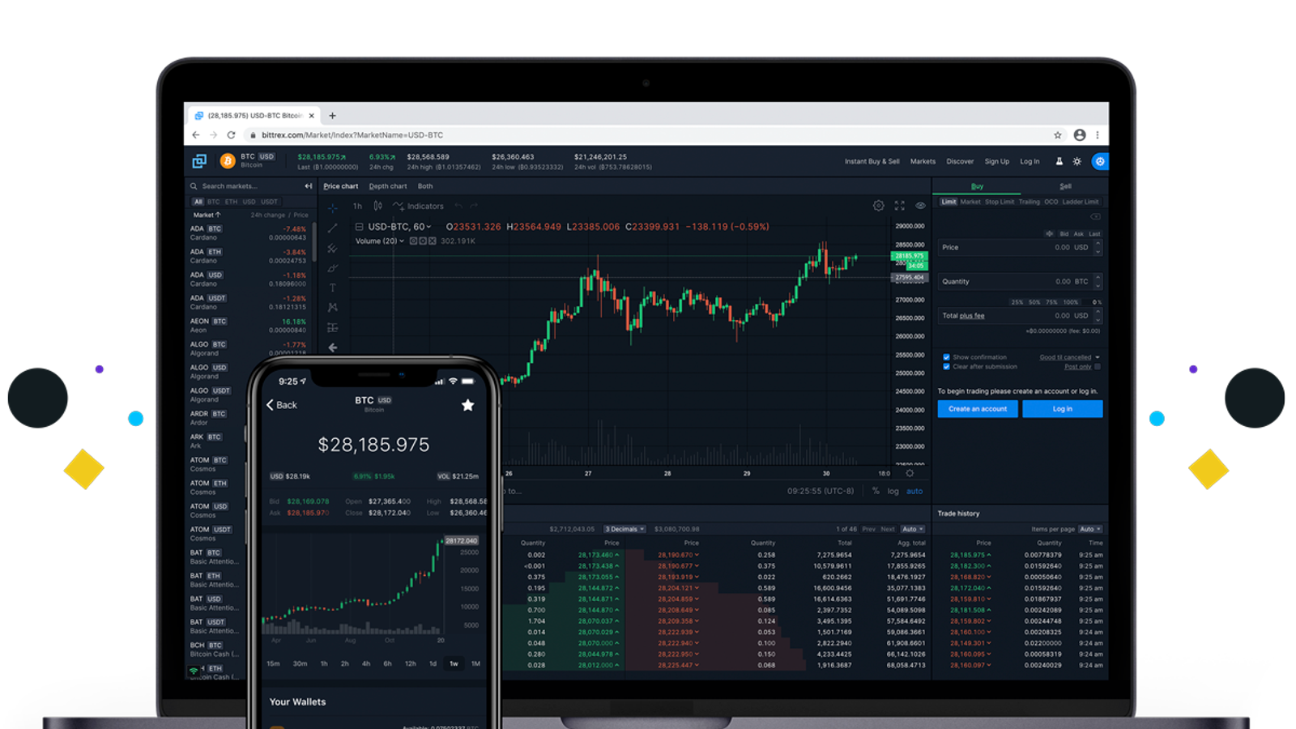The width and height of the screenshot is (1296, 729).
Task: Switch to the Depth chart tab
Action: coord(388,186)
